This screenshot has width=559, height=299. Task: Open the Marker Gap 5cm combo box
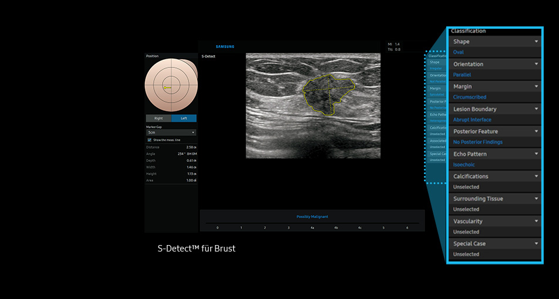point(171,132)
